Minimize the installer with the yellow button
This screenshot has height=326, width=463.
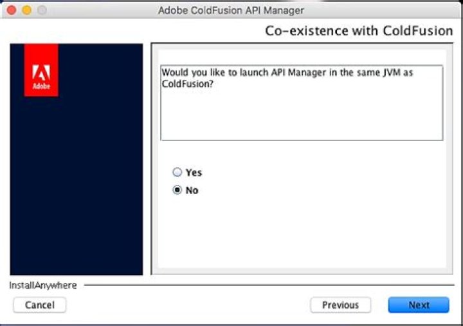tap(27, 10)
